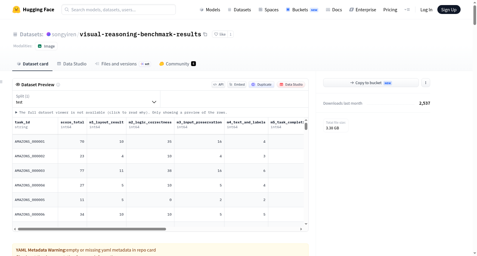This screenshot has width=477, height=256.
Task: Click the API button
Action: click(218, 84)
